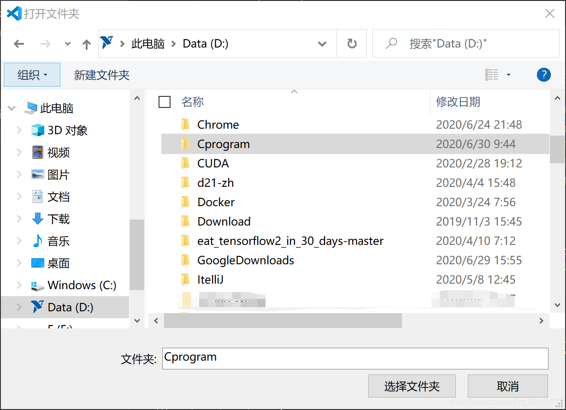The image size is (566, 410).
Task: Click the VS Code icon in title bar
Action: pyautogui.click(x=14, y=13)
